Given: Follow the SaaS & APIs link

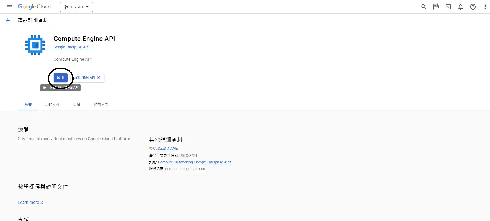Looking at the screenshot, I should (168, 149).
